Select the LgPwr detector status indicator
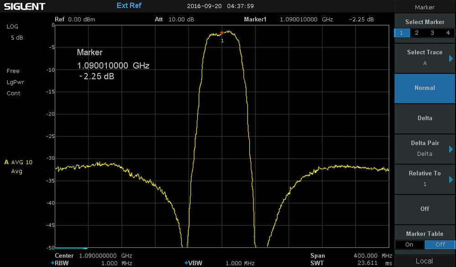Screen dimensions: 456x267 point(15,82)
